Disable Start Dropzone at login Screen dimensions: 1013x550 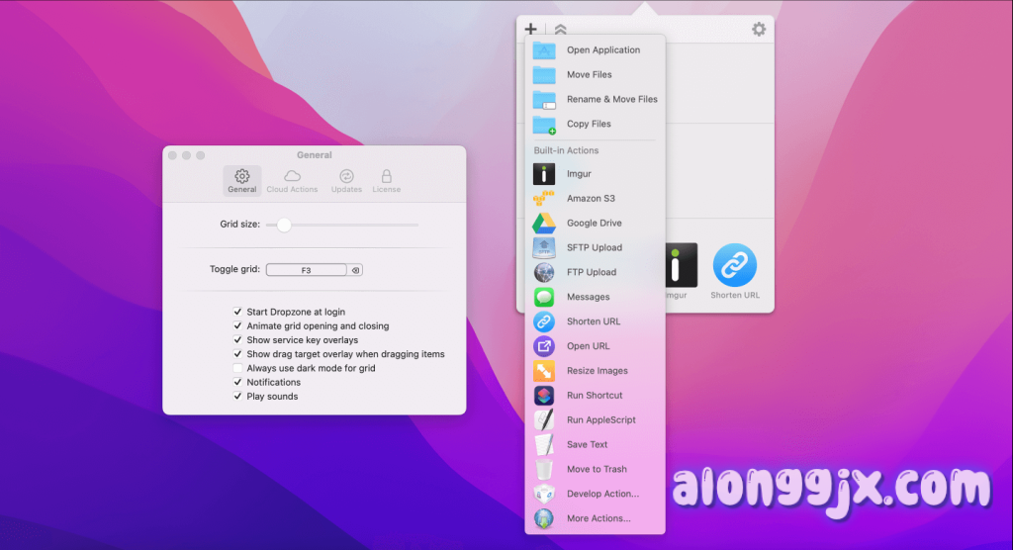point(237,312)
